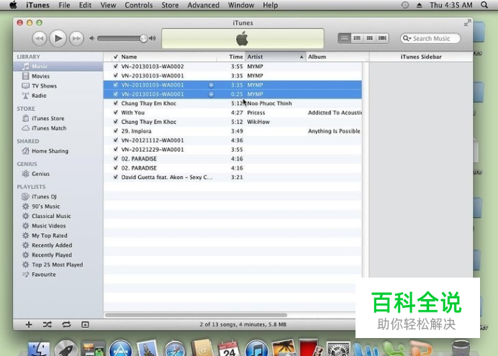
Task: Skip ahead with the Next track button
Action: tap(76, 38)
